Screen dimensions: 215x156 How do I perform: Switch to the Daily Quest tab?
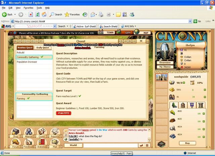tap(43, 48)
